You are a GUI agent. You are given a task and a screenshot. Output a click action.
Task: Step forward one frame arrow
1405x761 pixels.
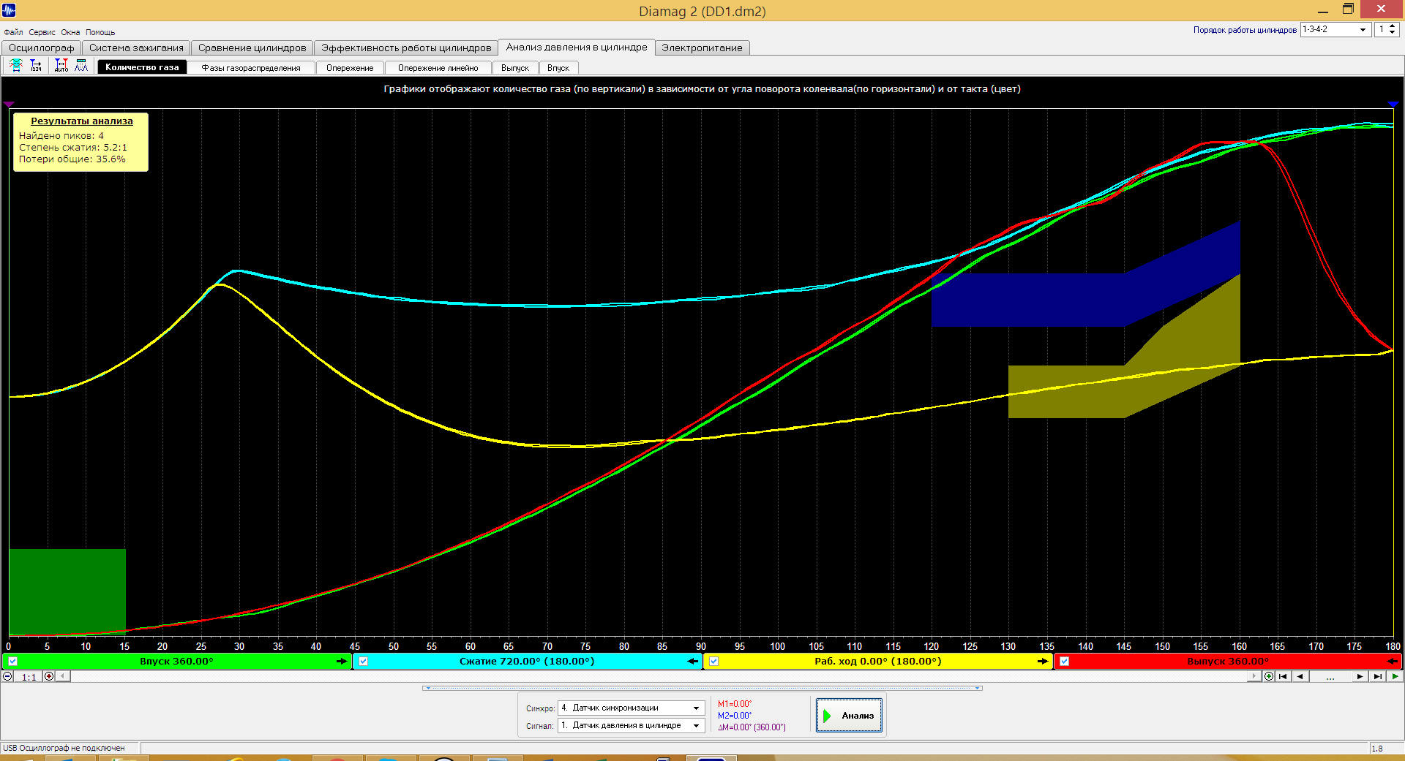pyautogui.click(x=1360, y=676)
